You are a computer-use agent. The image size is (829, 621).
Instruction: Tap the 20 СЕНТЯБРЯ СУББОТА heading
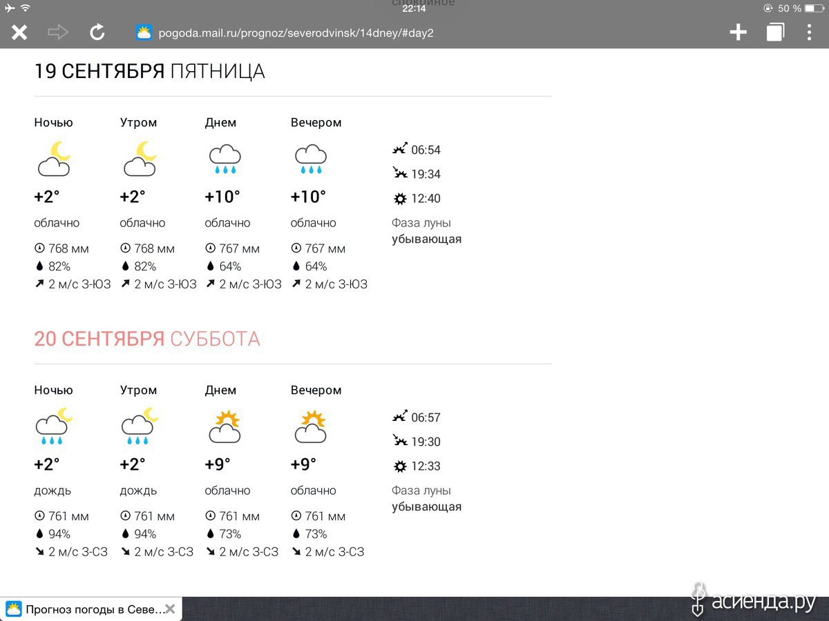click(147, 339)
